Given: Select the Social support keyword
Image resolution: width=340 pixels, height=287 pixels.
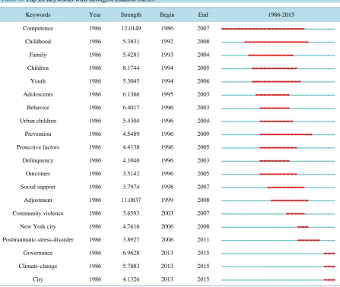Looking at the screenshot, I should (38, 187).
